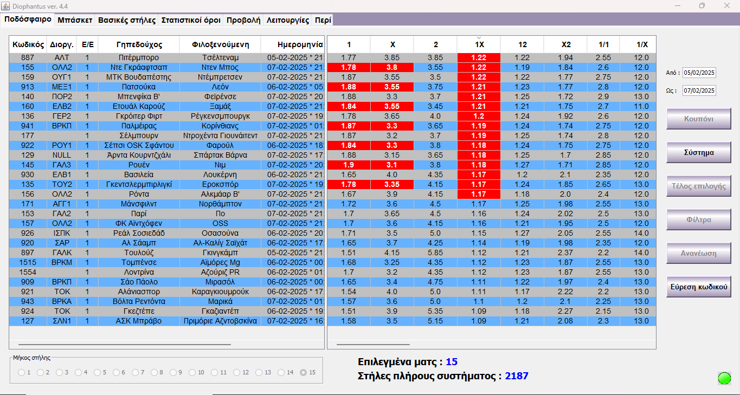
Task: Click the Εύρεση κωδικού button
Action: (699, 287)
